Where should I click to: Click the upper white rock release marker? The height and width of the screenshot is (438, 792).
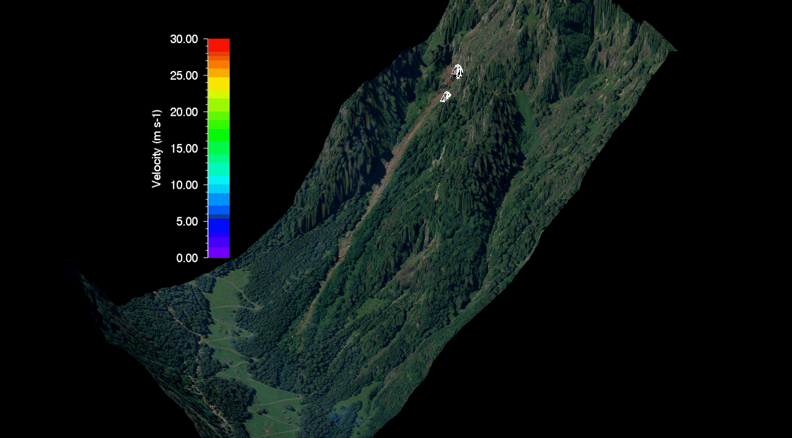click(x=457, y=72)
